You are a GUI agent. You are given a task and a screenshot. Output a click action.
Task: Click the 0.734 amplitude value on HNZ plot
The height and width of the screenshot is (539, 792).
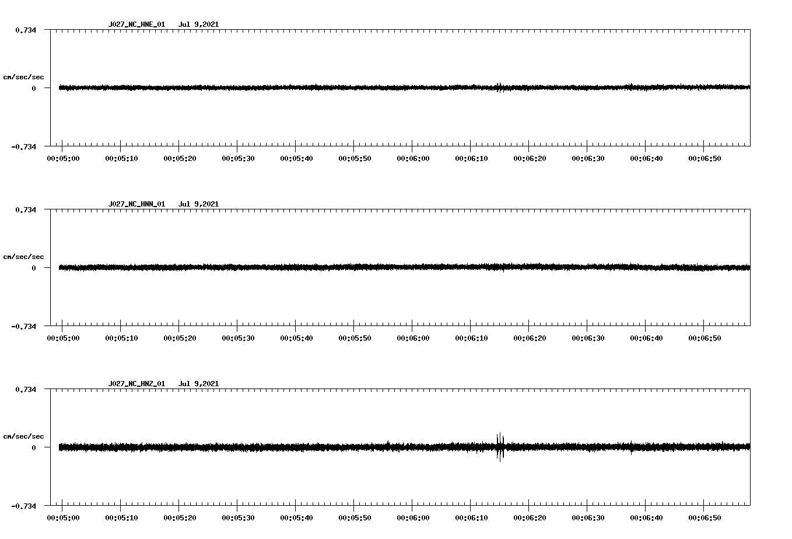[x=27, y=388]
